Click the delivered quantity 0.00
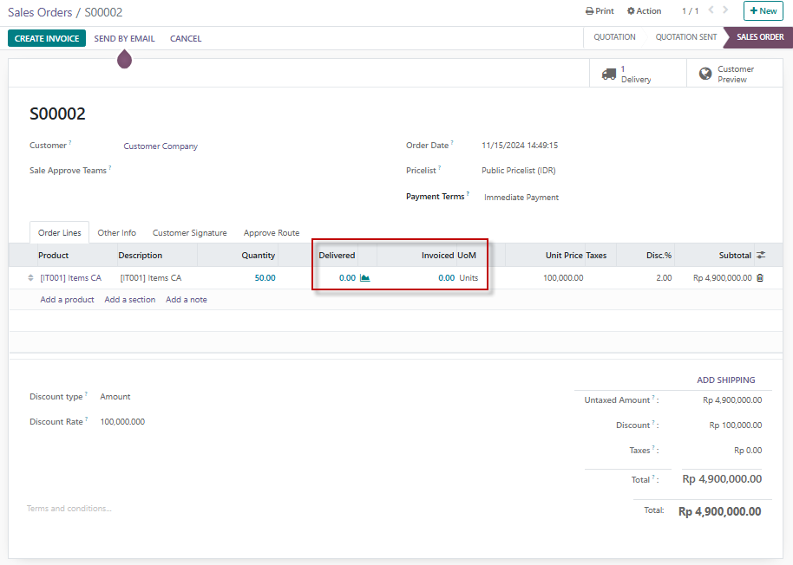Screen dimensions: 793x565 (x=347, y=277)
